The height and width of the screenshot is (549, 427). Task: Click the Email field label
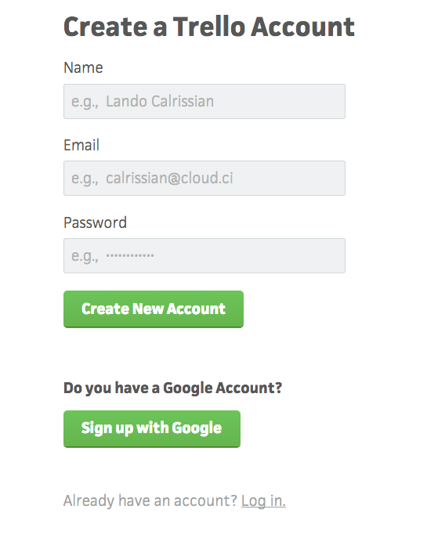(81, 145)
